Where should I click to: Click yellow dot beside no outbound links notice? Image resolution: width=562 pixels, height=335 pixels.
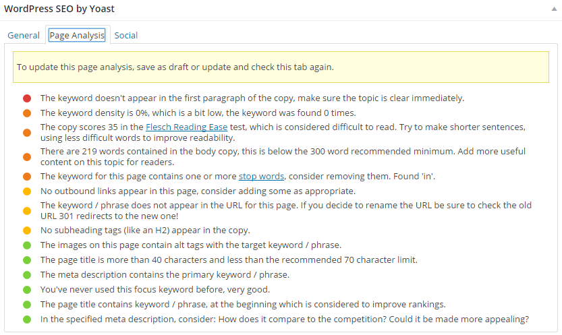coord(27,191)
